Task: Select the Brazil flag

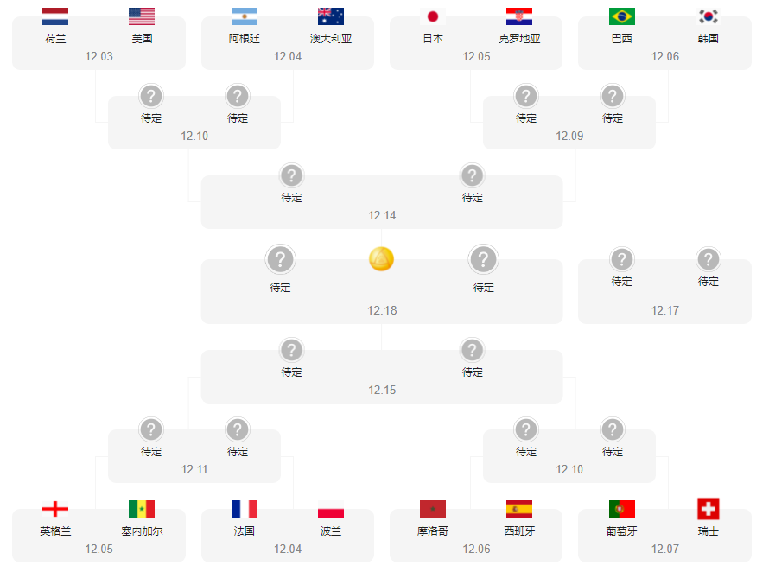Action: pos(622,16)
